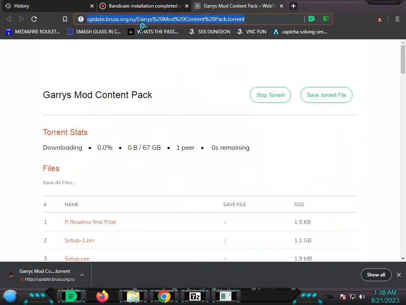
Task: Open the browser hamburger menu
Action: tap(397, 19)
